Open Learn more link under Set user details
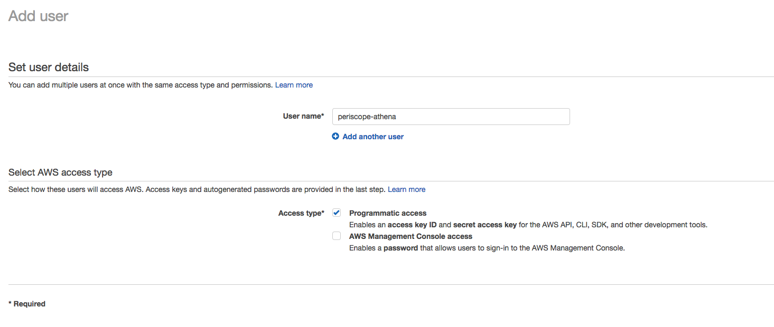The image size is (774, 327). pyautogui.click(x=294, y=85)
